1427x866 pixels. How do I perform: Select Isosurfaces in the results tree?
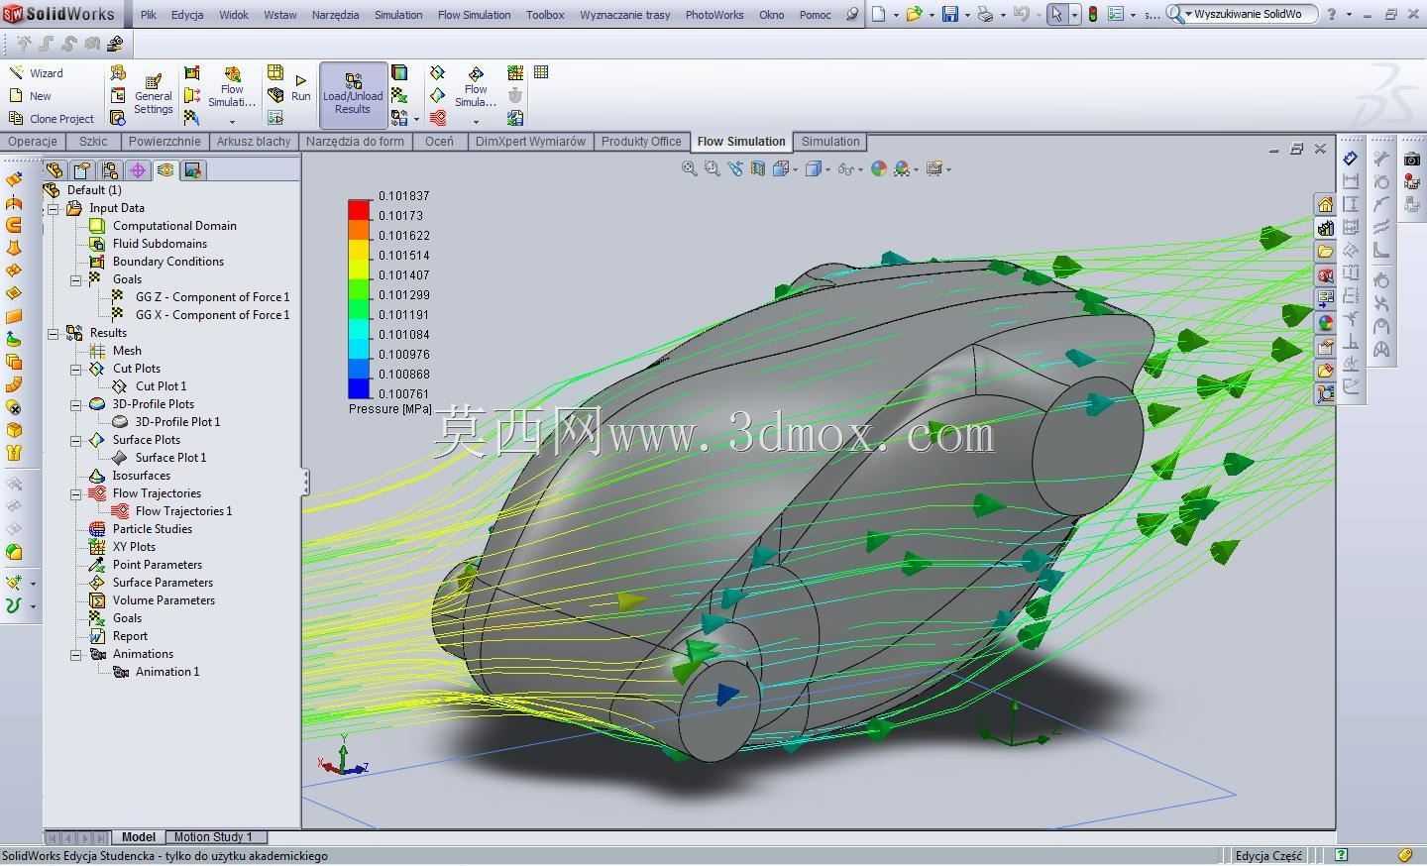(x=141, y=476)
